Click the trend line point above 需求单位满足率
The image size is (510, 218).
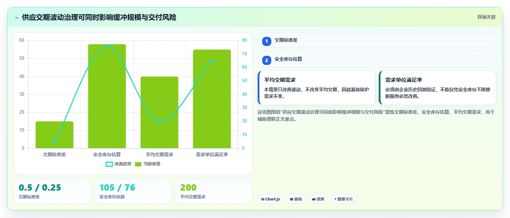pos(212,61)
